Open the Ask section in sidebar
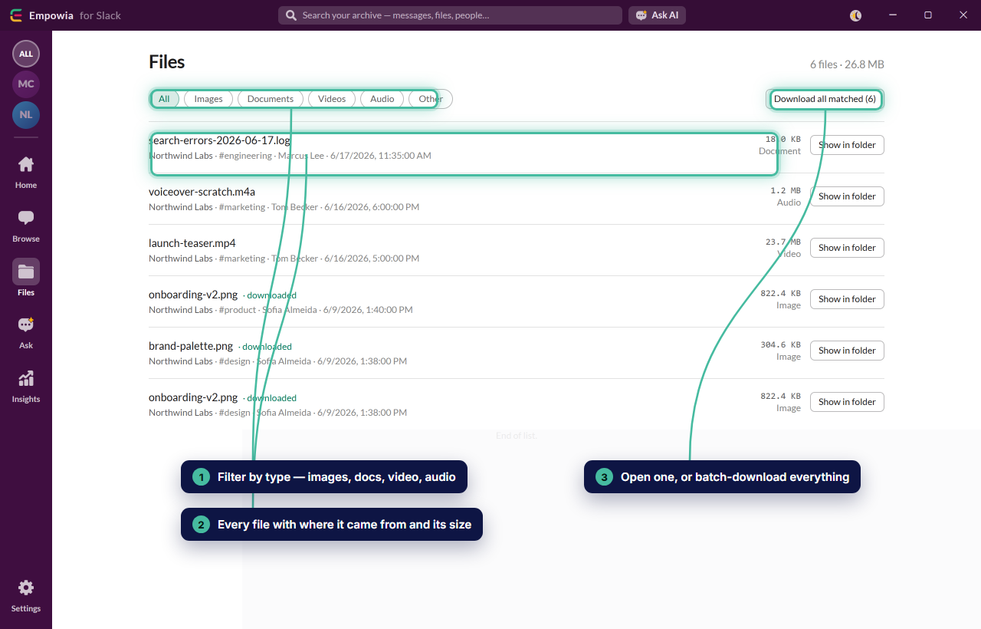 (x=26, y=333)
